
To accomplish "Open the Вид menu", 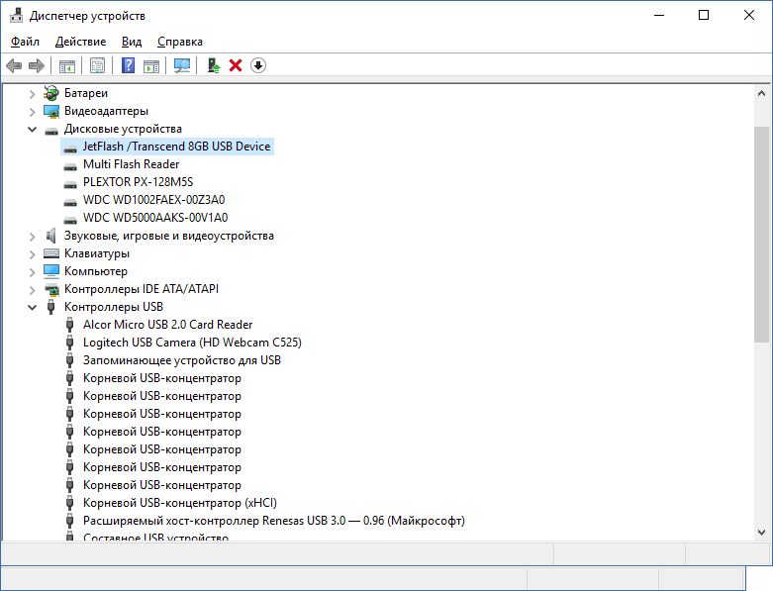I will click(x=132, y=42).
